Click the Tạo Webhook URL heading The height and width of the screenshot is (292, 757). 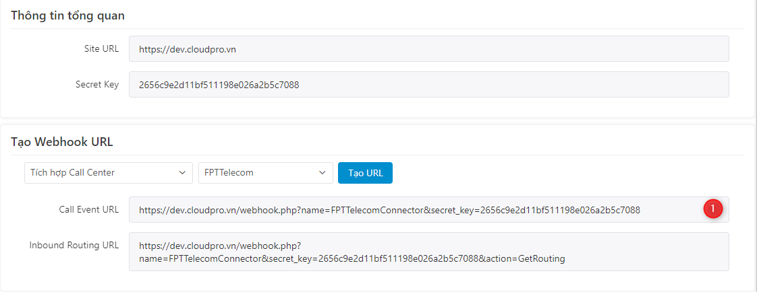(x=62, y=142)
